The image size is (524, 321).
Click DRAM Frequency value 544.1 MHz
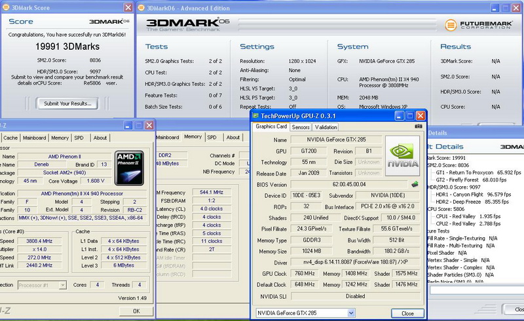click(212, 192)
